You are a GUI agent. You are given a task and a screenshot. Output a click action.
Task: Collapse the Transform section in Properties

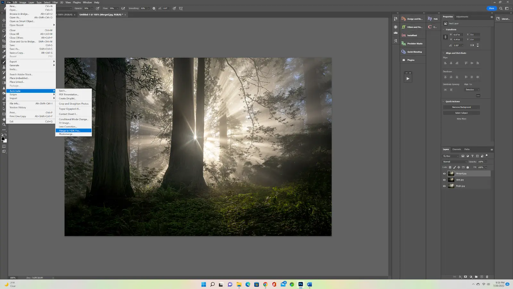click(444, 29)
